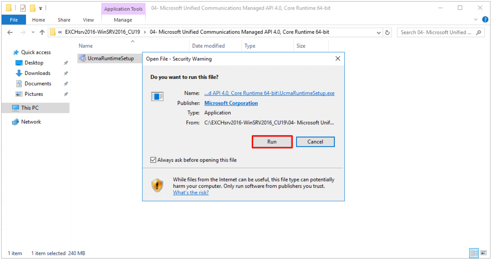The image size is (492, 260).
Task: Switch to details view layout button
Action: point(474,253)
